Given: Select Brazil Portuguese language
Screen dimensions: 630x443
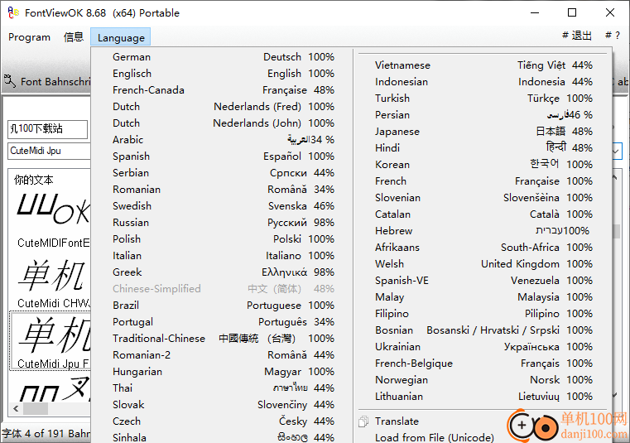Looking at the screenshot, I should tap(222, 305).
